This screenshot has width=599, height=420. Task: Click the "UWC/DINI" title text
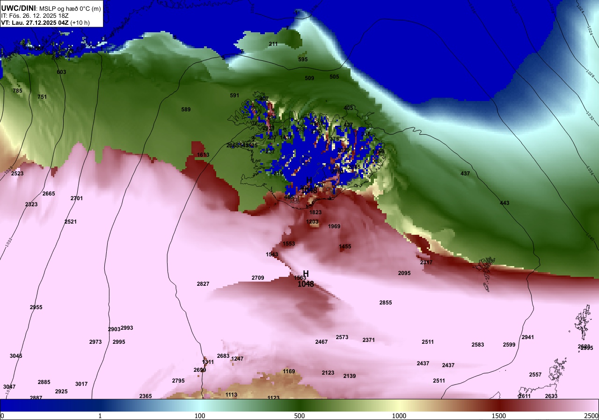pos(18,7)
